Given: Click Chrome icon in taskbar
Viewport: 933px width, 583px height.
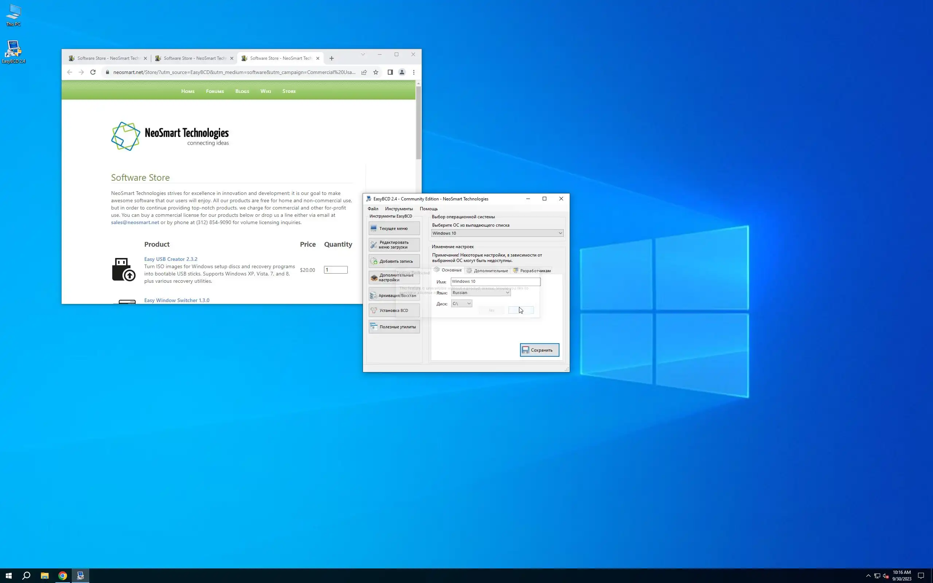Looking at the screenshot, I should tap(62, 576).
